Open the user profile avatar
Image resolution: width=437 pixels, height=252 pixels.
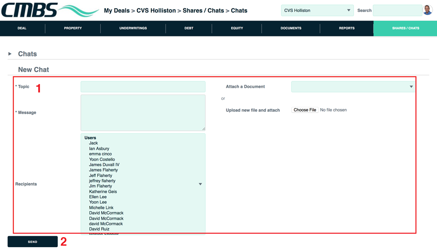pos(427,10)
